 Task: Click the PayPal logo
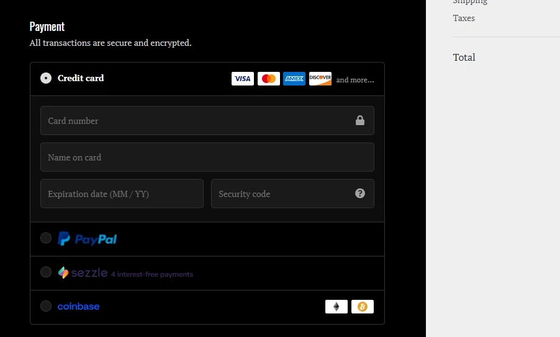click(x=87, y=239)
